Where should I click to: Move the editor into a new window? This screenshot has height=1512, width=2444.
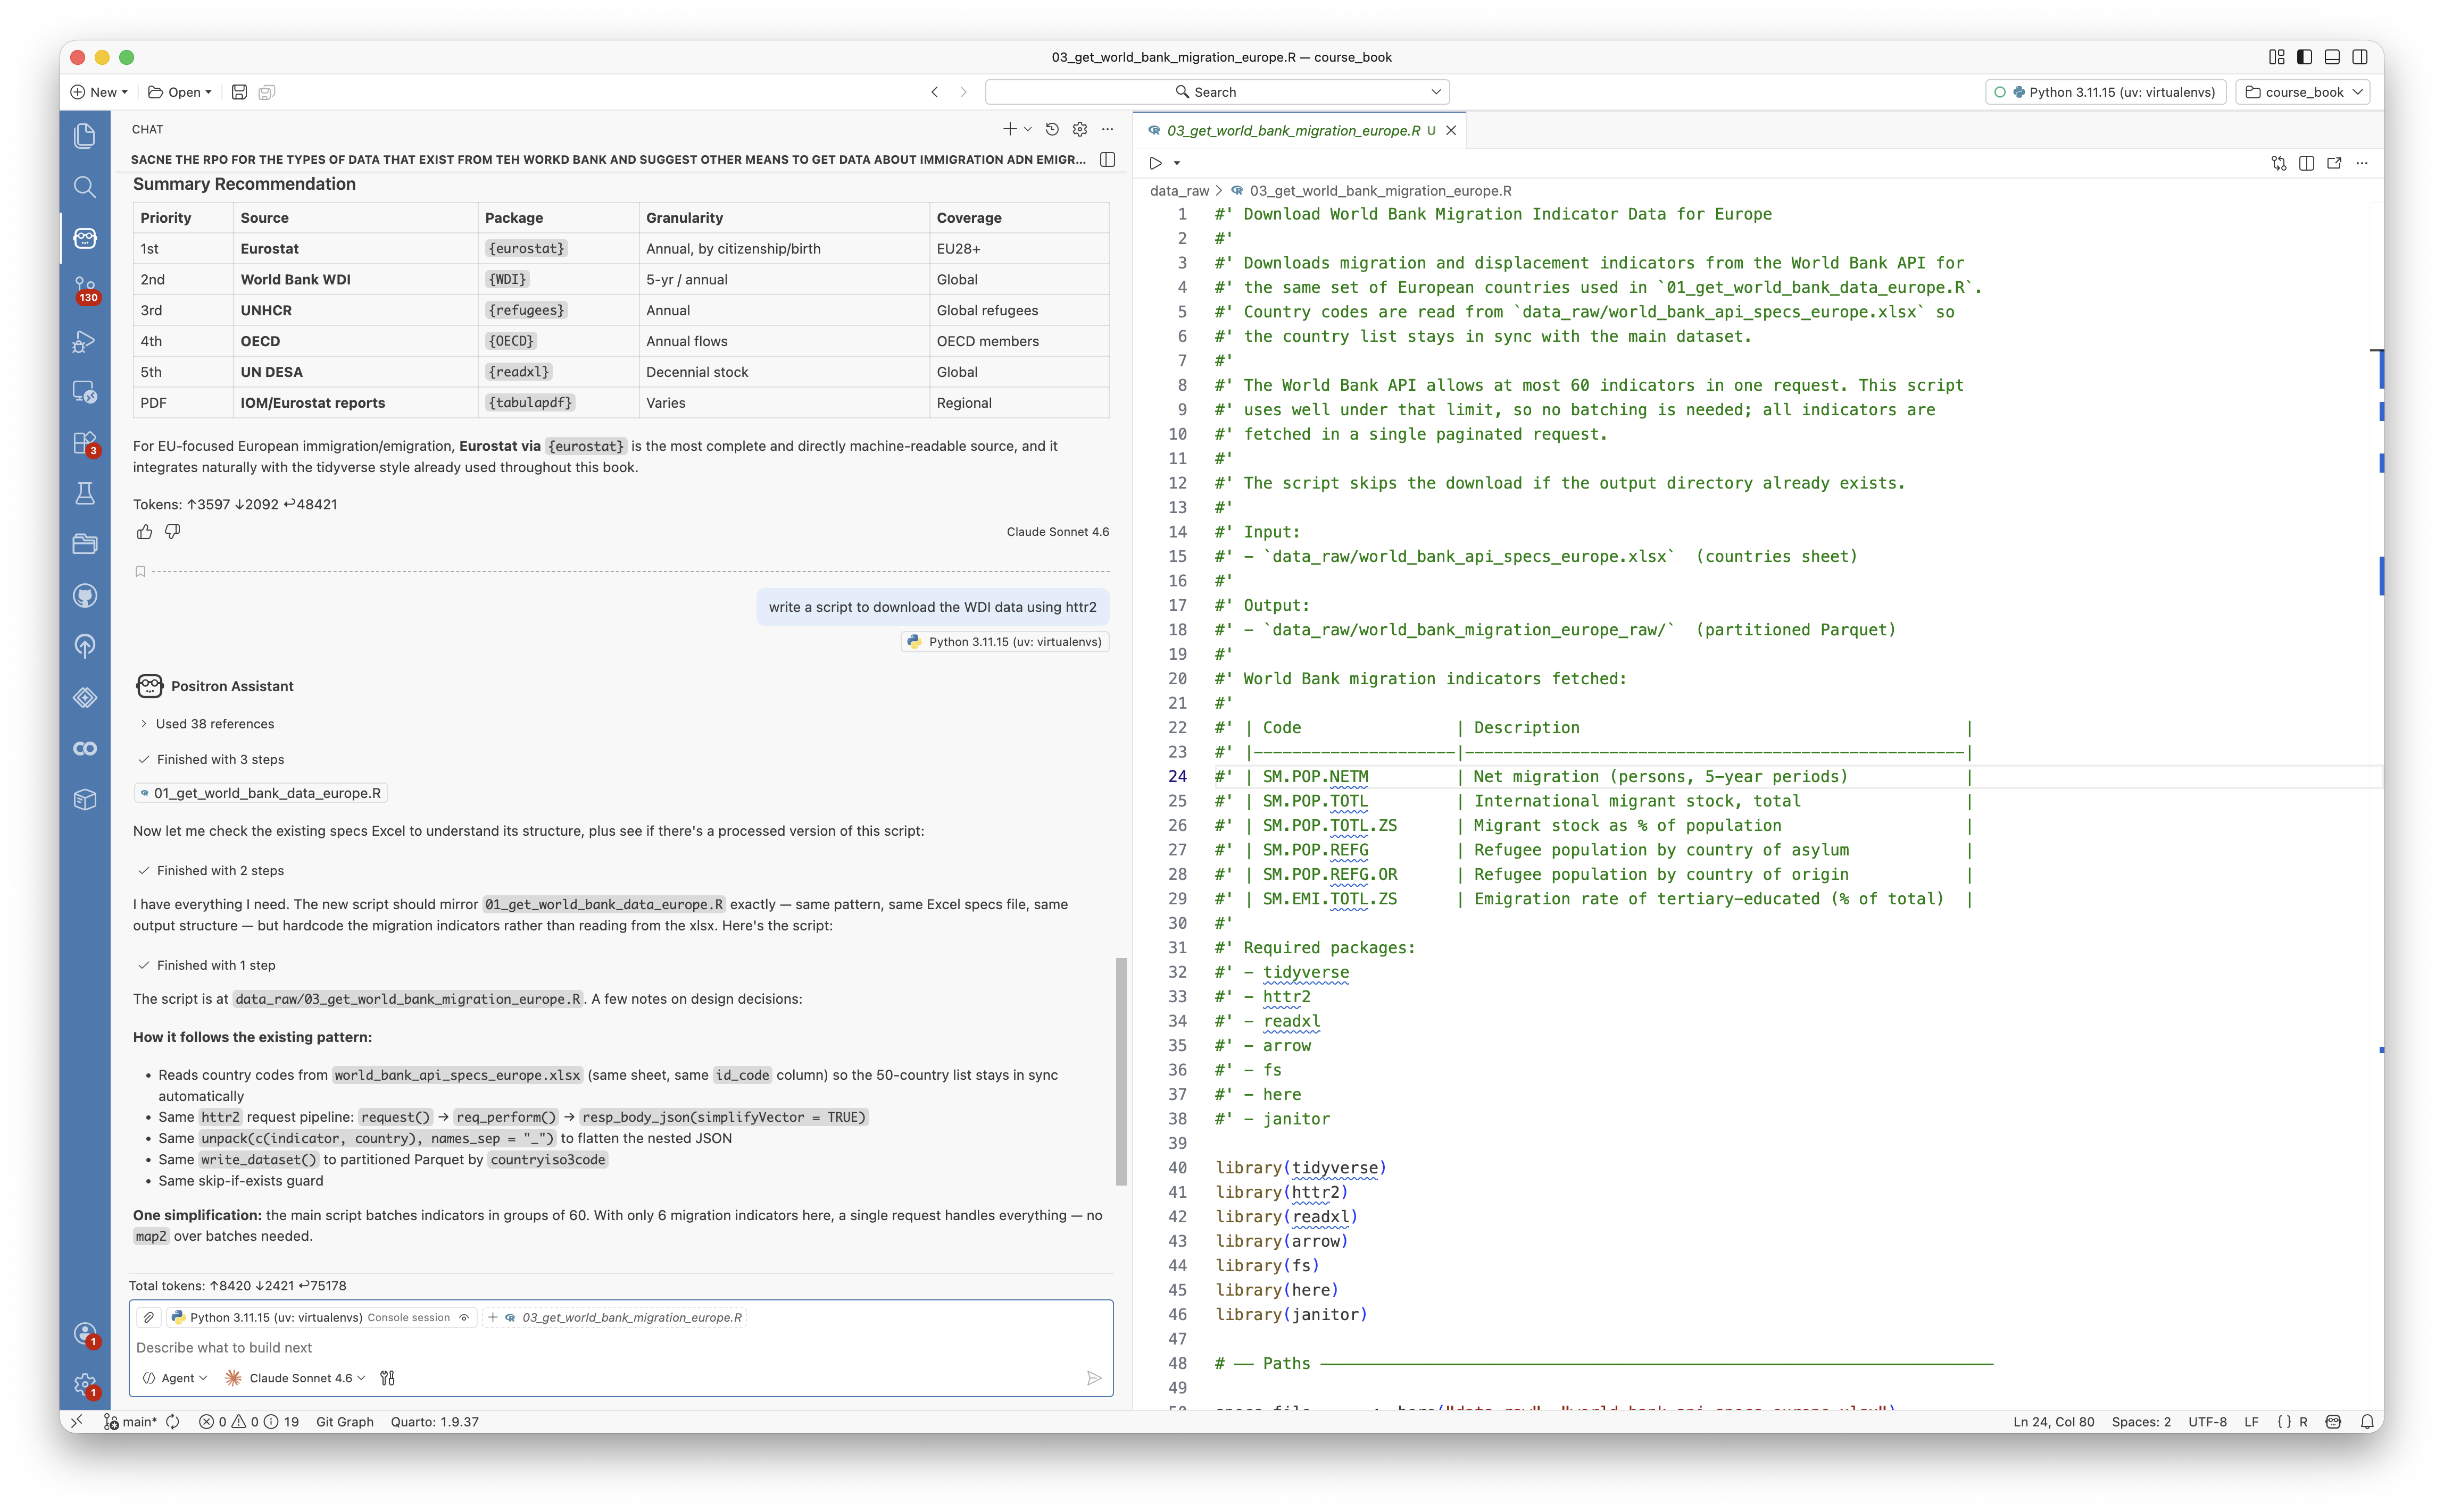coord(2334,163)
